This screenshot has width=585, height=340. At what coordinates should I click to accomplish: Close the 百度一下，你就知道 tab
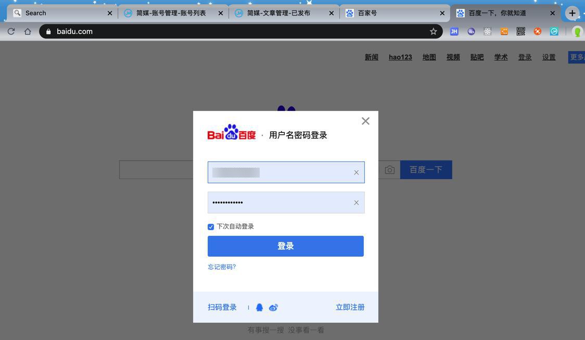tap(553, 13)
